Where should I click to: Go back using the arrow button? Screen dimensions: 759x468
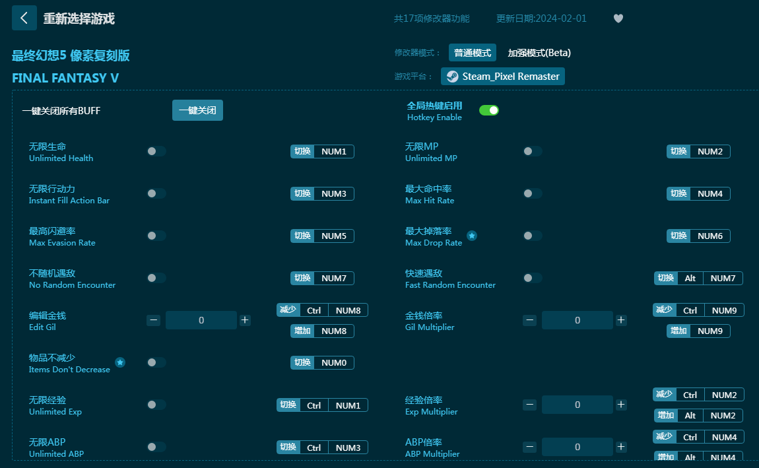24,18
